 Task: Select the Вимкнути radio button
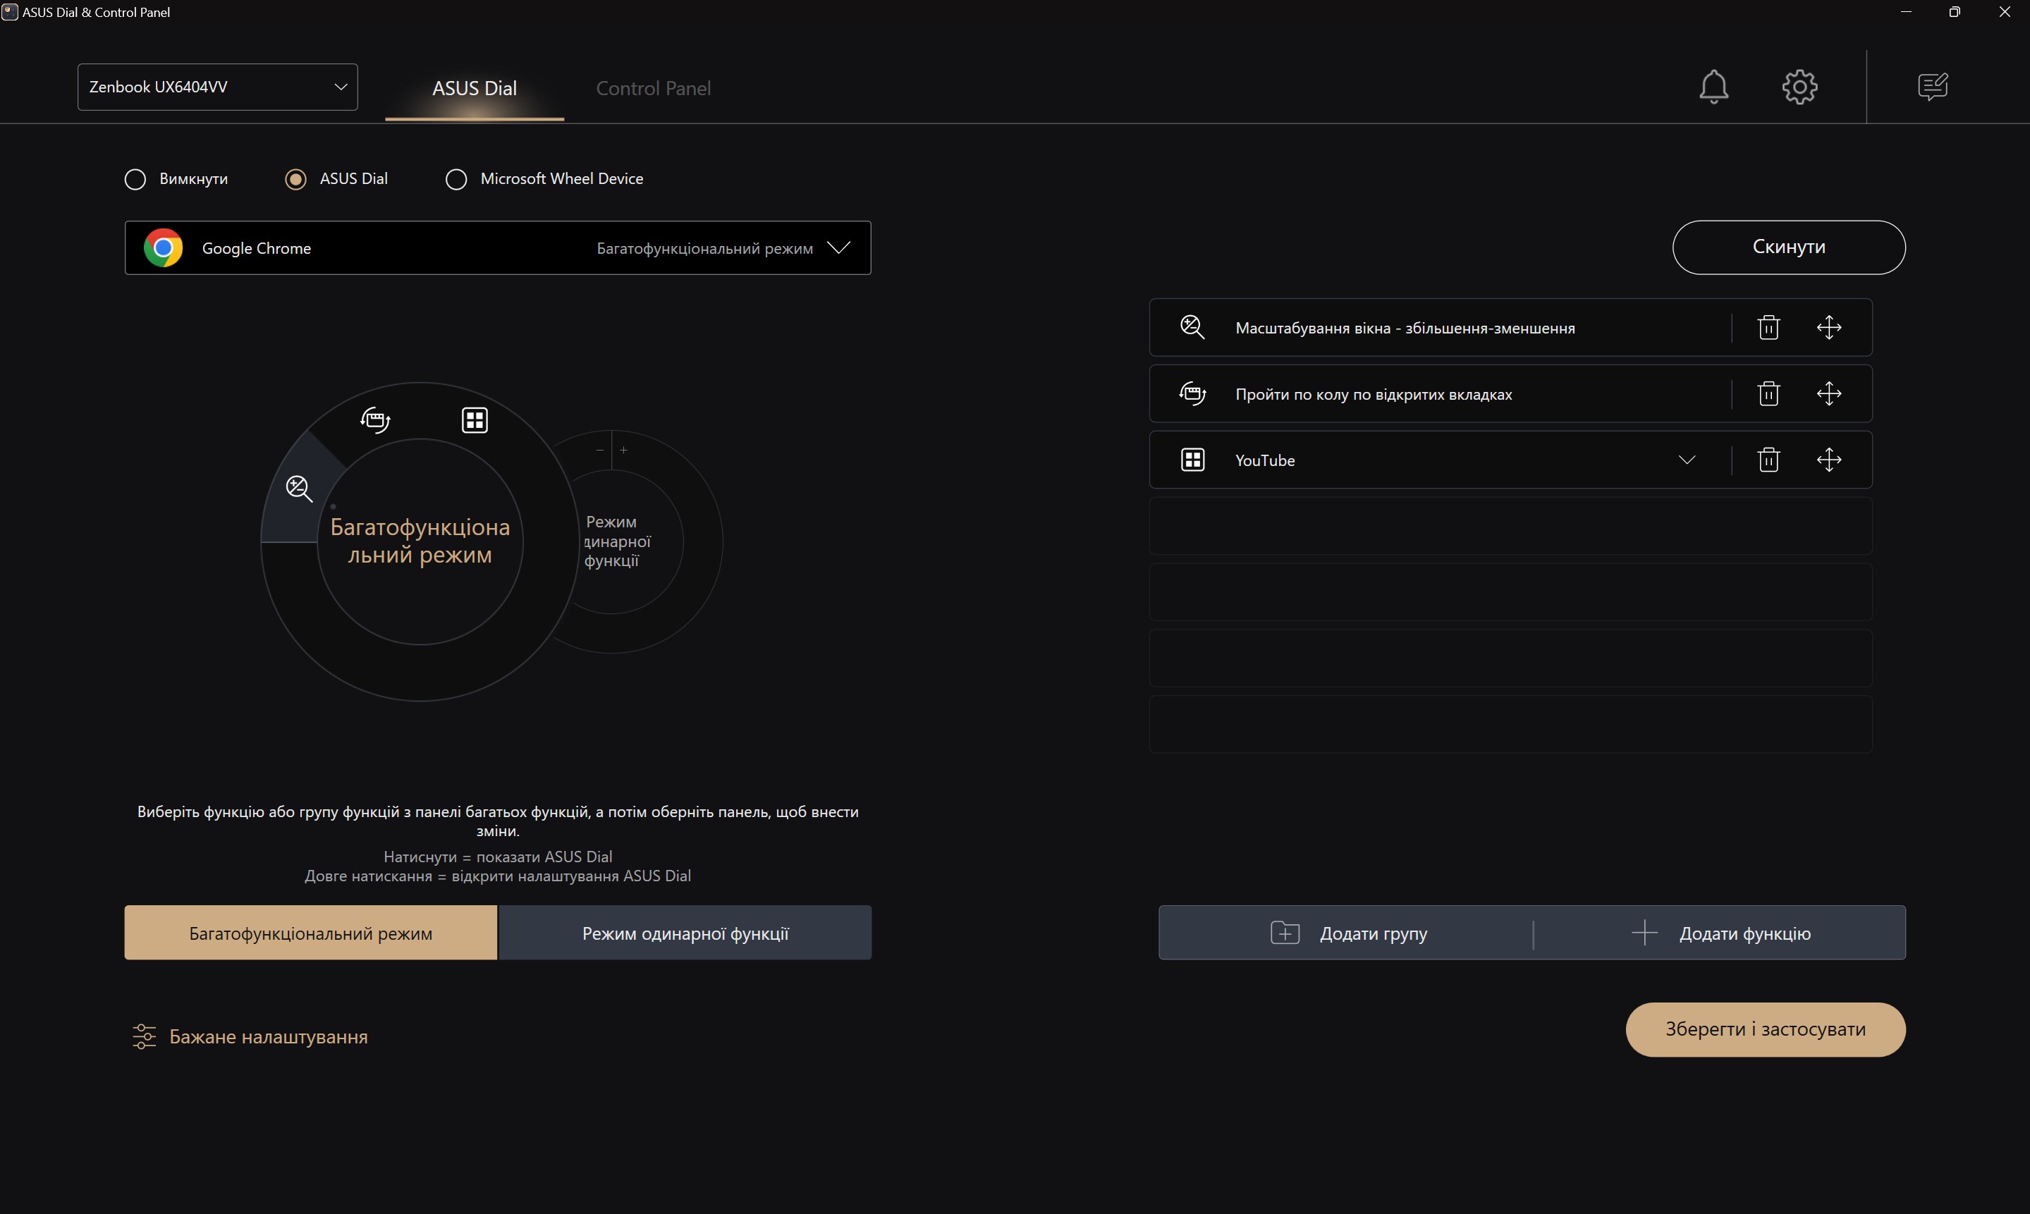(136, 179)
